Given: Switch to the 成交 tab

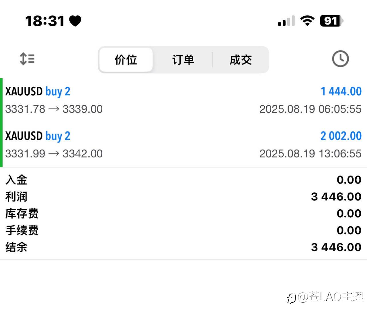Looking at the screenshot, I should 241,60.
